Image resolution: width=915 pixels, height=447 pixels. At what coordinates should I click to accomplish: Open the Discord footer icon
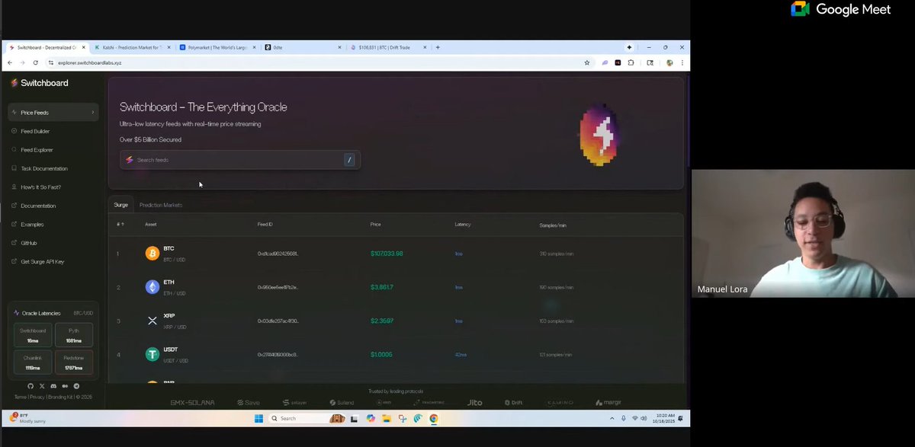pyautogui.click(x=53, y=387)
